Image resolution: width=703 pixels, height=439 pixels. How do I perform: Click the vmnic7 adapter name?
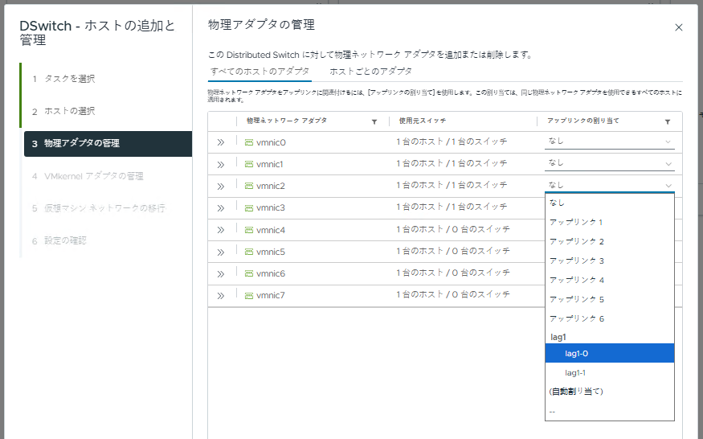(x=270, y=295)
